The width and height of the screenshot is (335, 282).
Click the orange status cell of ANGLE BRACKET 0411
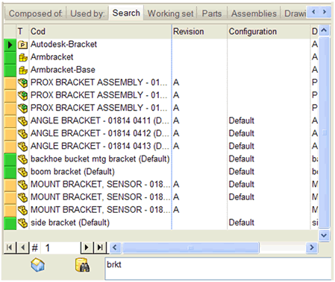pyautogui.click(x=10, y=121)
